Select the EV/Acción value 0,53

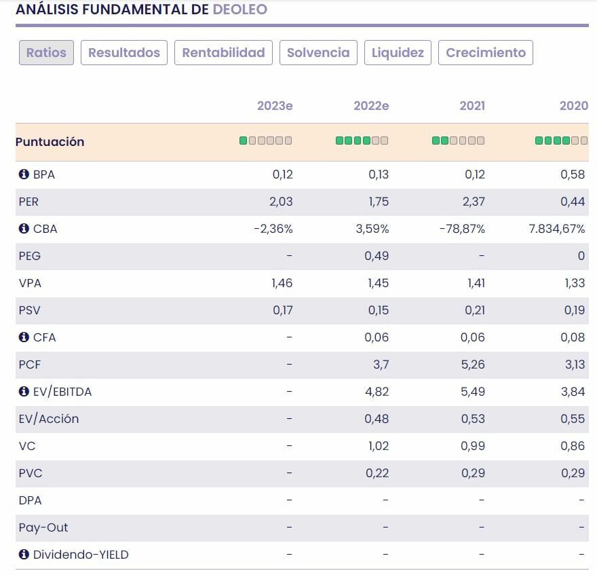(473, 419)
